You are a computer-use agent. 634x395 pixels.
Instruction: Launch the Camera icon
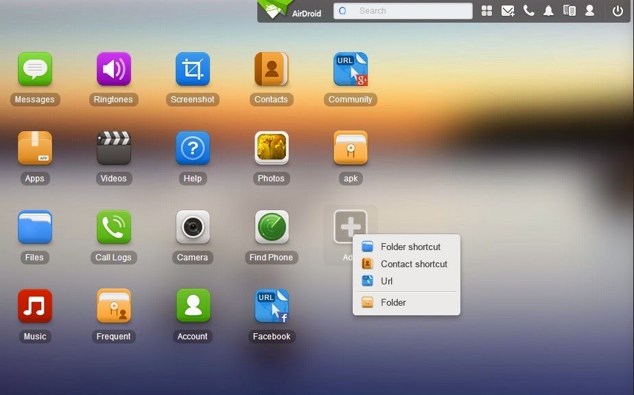pyautogui.click(x=192, y=227)
